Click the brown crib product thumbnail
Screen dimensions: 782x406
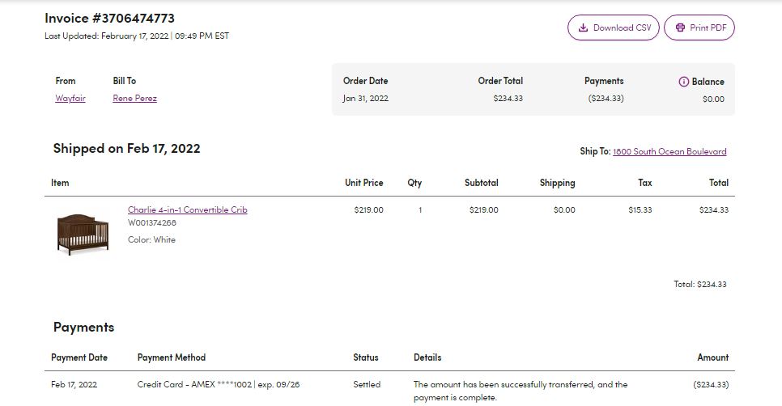tap(83, 234)
